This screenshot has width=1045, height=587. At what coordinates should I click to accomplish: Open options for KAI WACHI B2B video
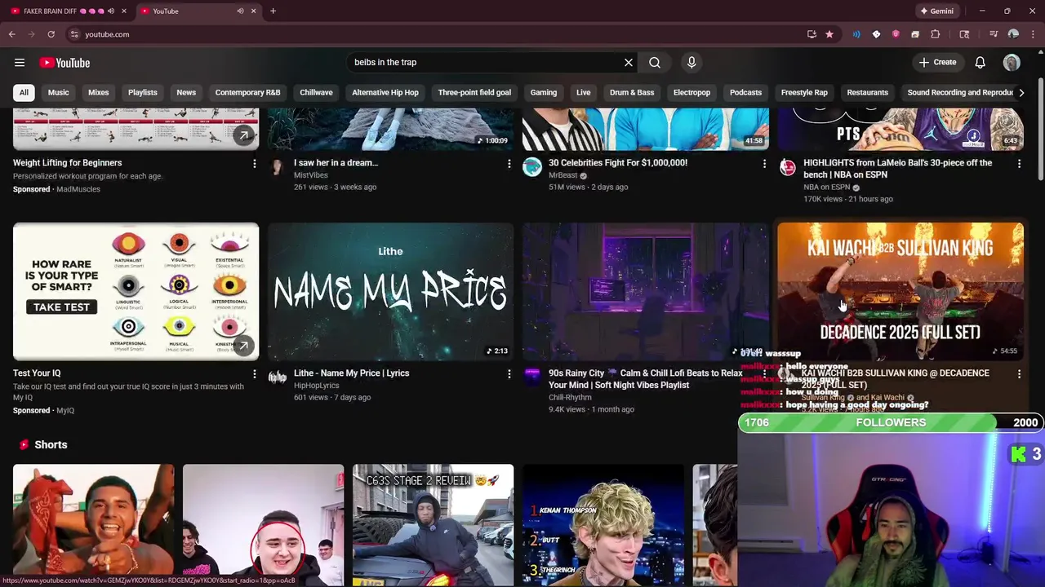[1018, 374]
